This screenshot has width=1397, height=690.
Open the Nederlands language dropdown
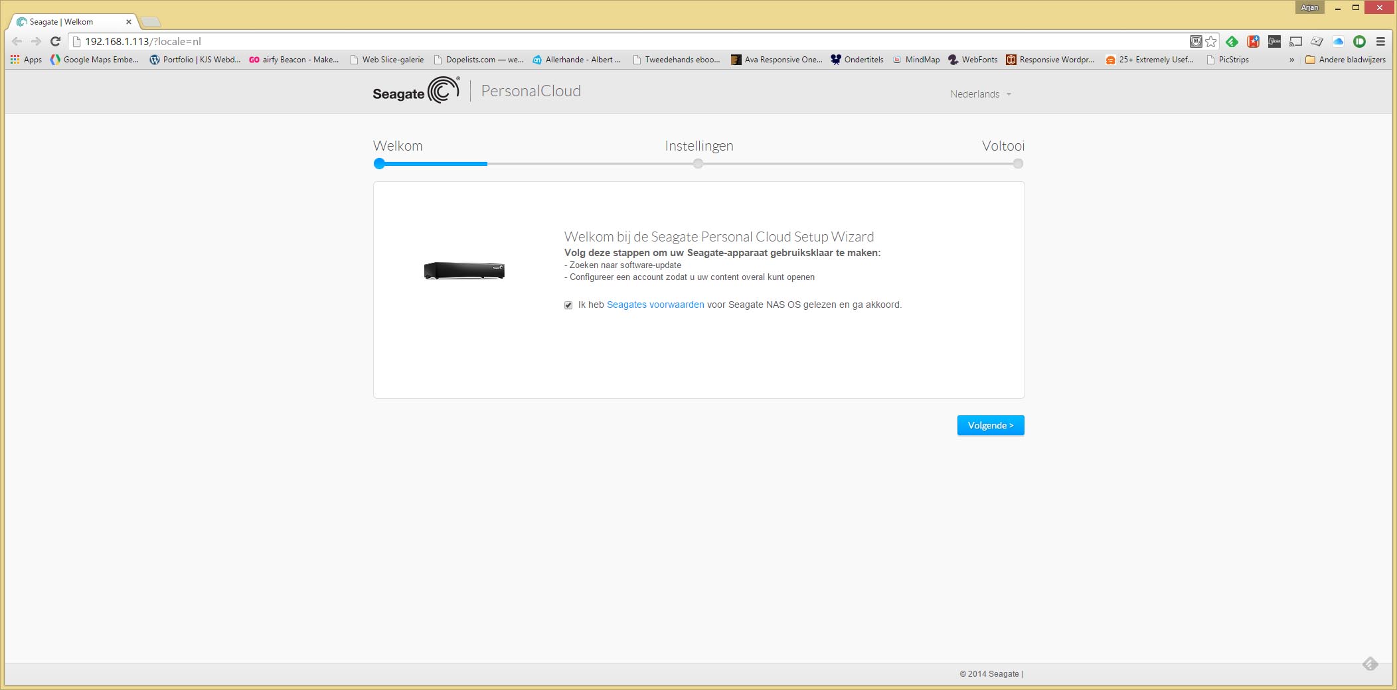(980, 94)
